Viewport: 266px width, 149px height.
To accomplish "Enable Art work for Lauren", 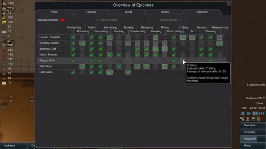I will point(192,37).
